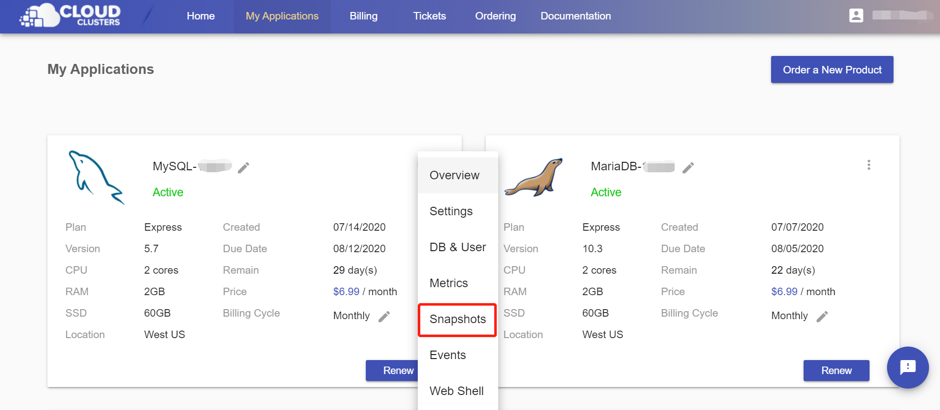Click MySQL created date 07/14/2020

359,227
